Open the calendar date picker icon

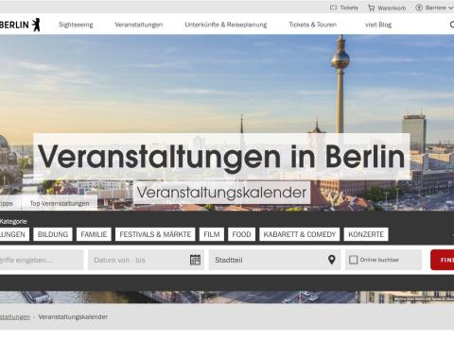pos(195,260)
